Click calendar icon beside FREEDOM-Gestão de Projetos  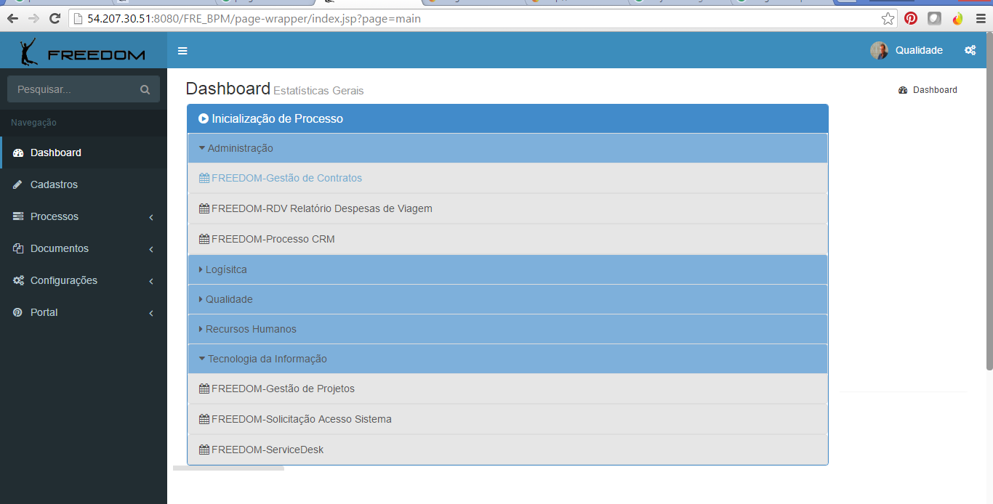point(204,389)
